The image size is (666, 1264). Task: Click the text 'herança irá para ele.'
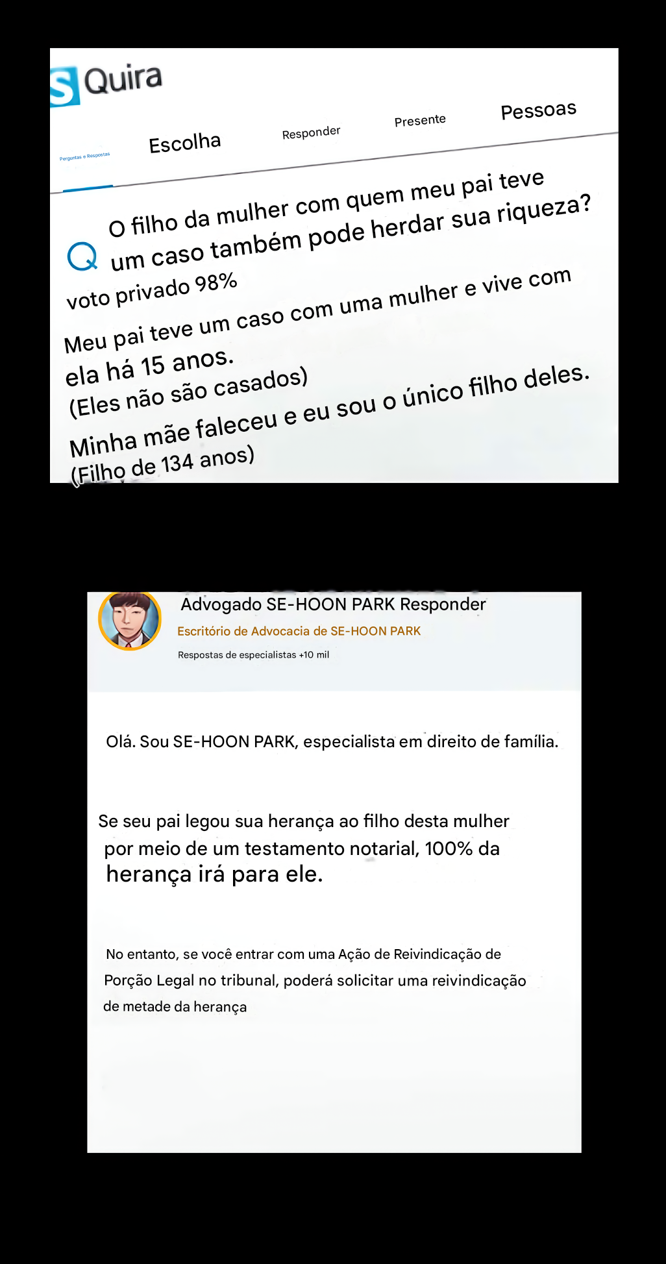click(214, 874)
